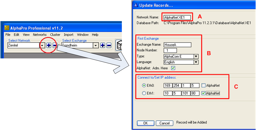Click the OK button

[x=145, y=123]
